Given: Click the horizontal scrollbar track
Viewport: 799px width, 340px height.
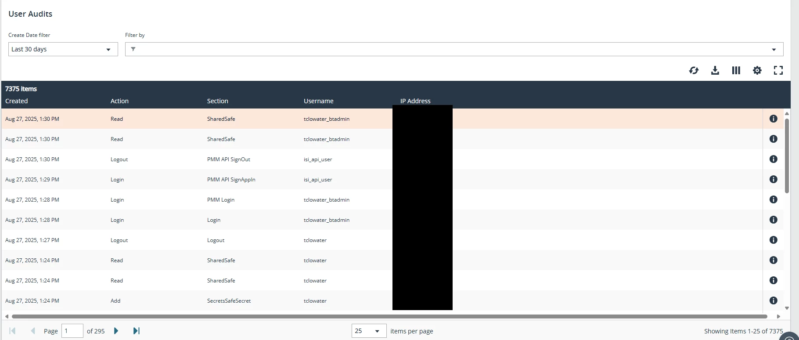Looking at the screenshot, I should (x=389, y=316).
